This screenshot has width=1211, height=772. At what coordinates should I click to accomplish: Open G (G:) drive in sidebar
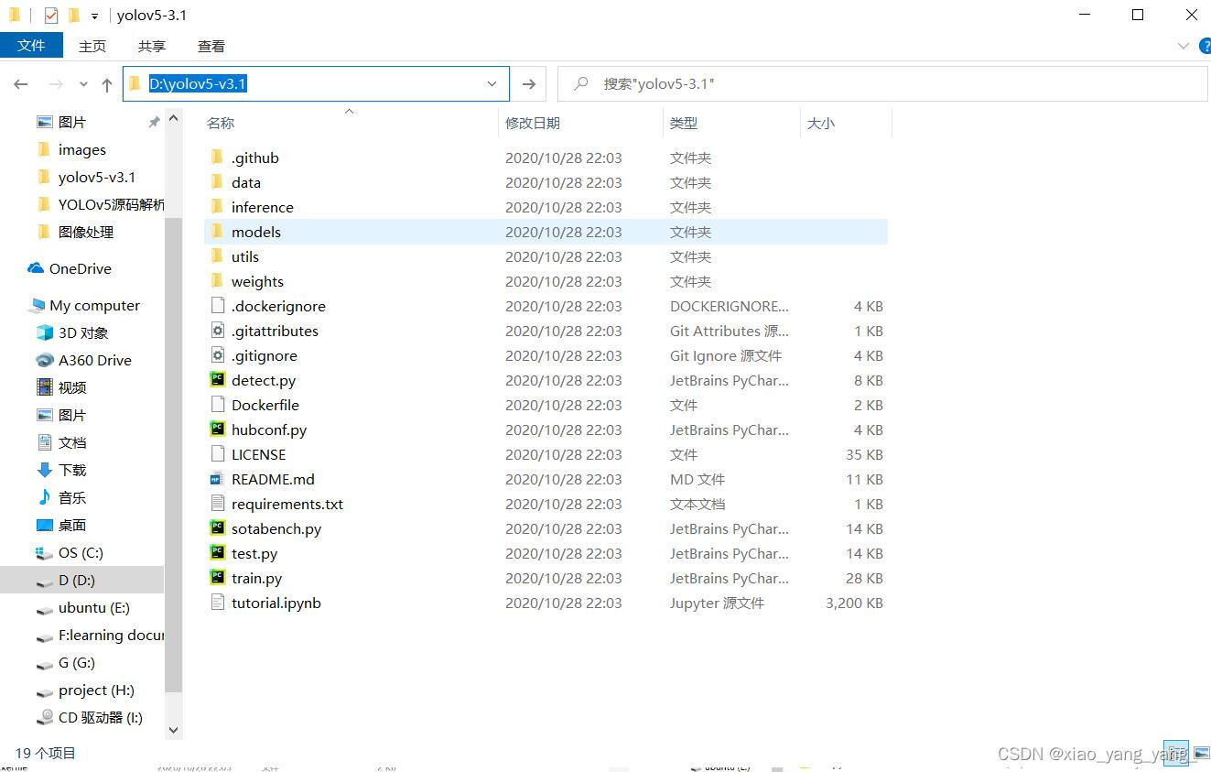point(65,662)
